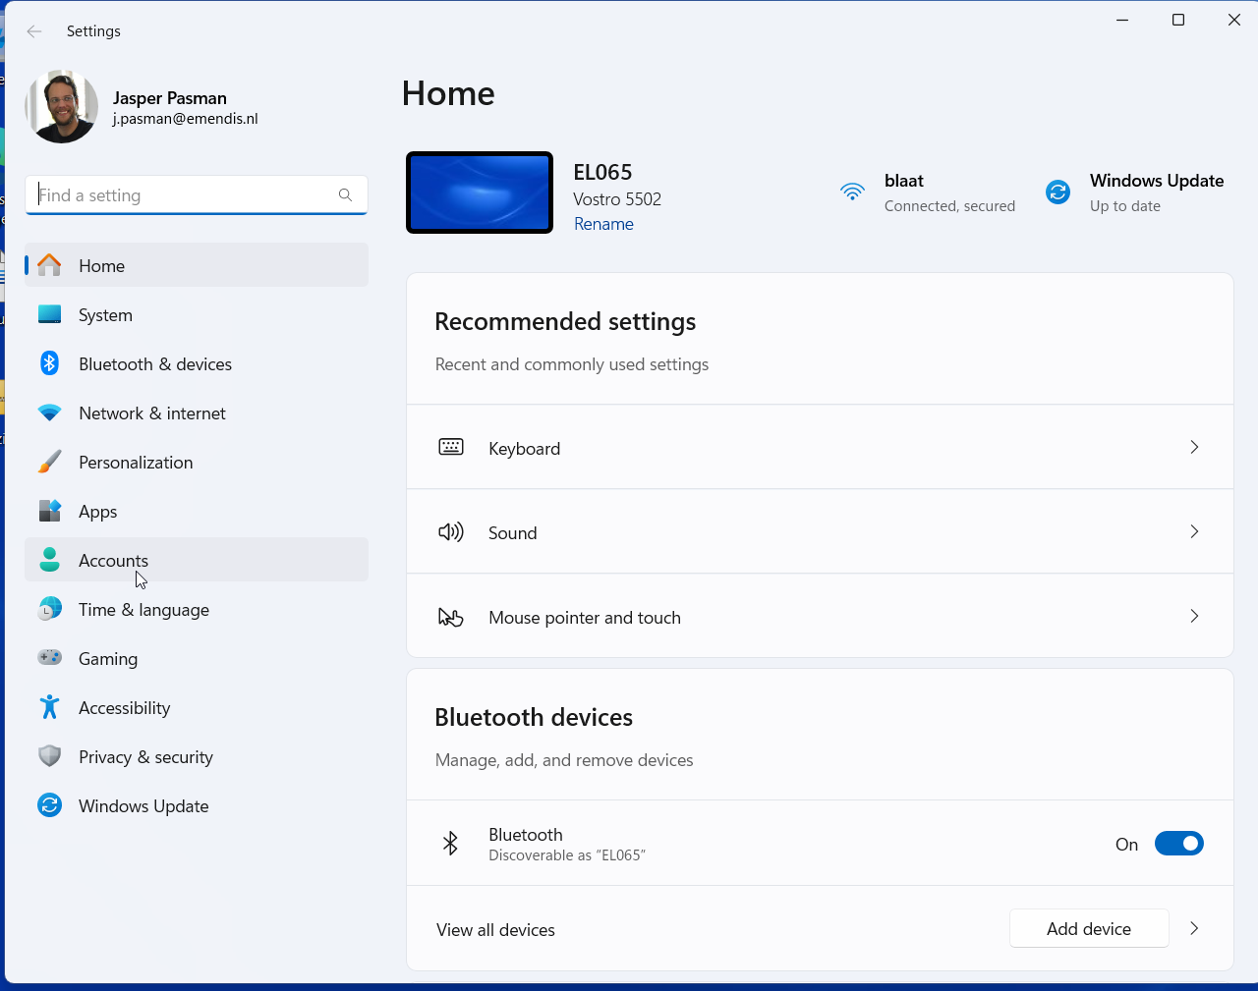Click the Rename link under Vostro 5502
The height and width of the screenshot is (991, 1258).
click(603, 224)
